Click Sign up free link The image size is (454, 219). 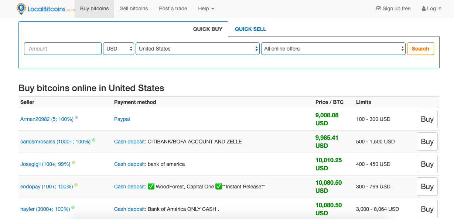point(393,8)
